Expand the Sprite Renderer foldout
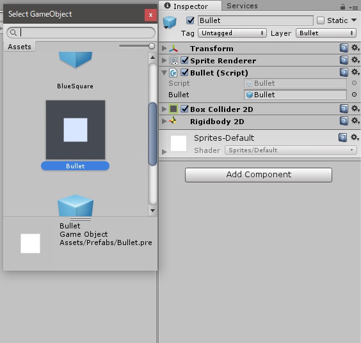Image resolution: width=361 pixels, height=343 pixels. pyautogui.click(x=164, y=61)
